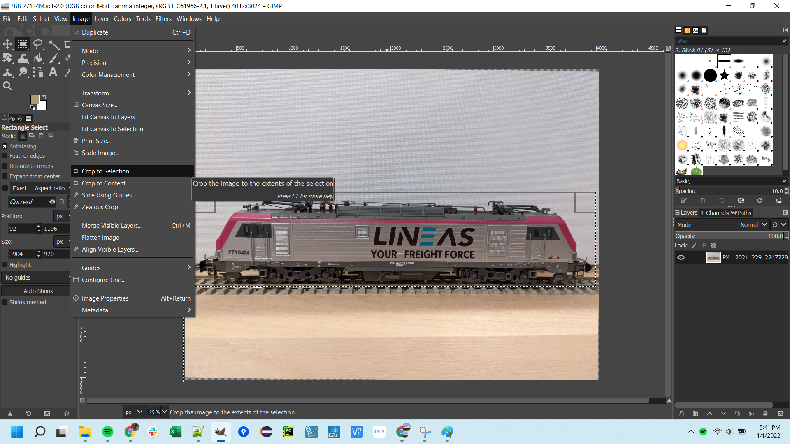Choose Zealous Crop menu entry

click(132, 207)
